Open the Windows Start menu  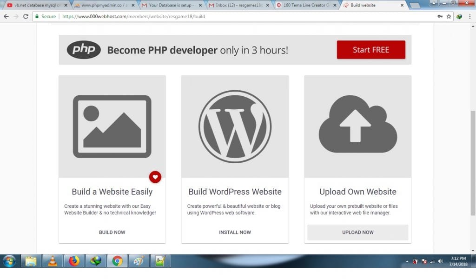point(9,261)
